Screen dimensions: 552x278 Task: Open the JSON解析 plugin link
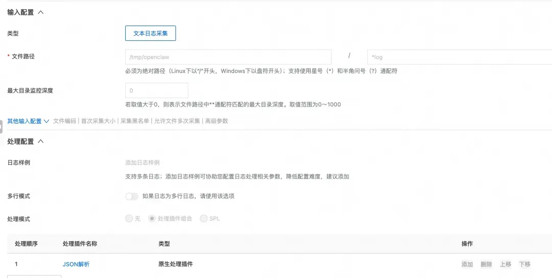point(76,264)
